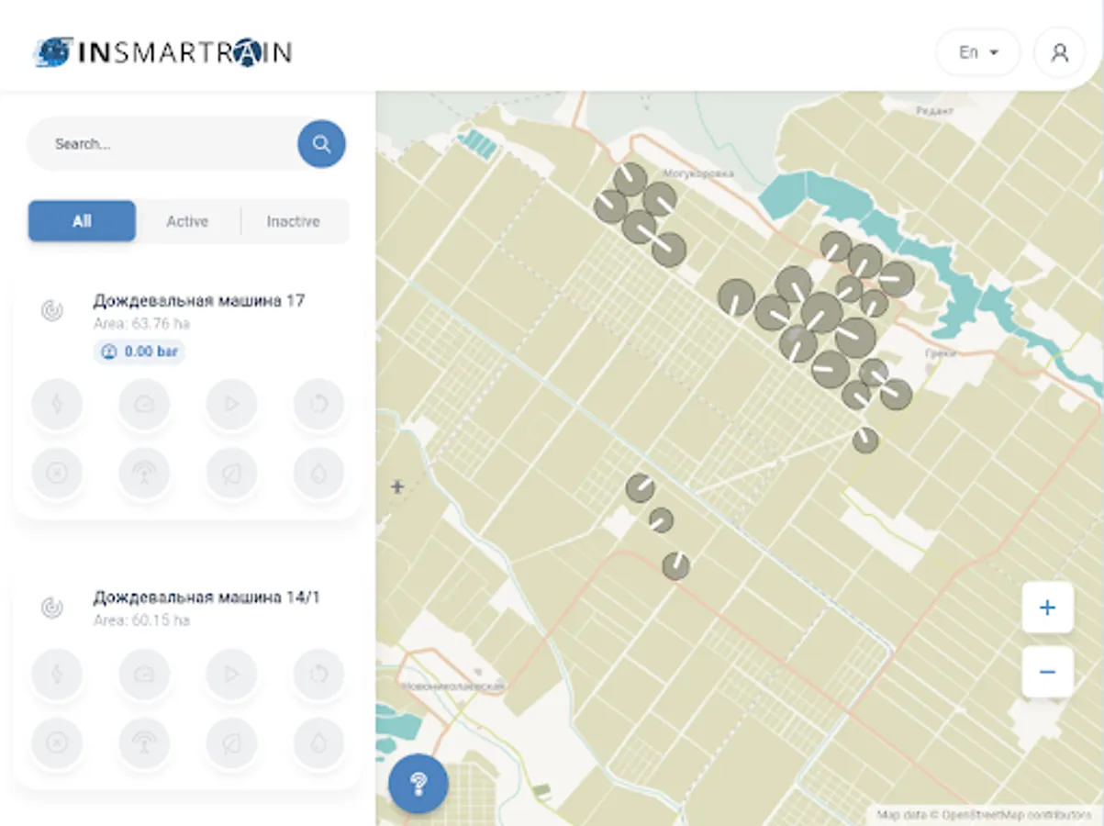
Task: Open the help question mark button
Action: click(418, 784)
